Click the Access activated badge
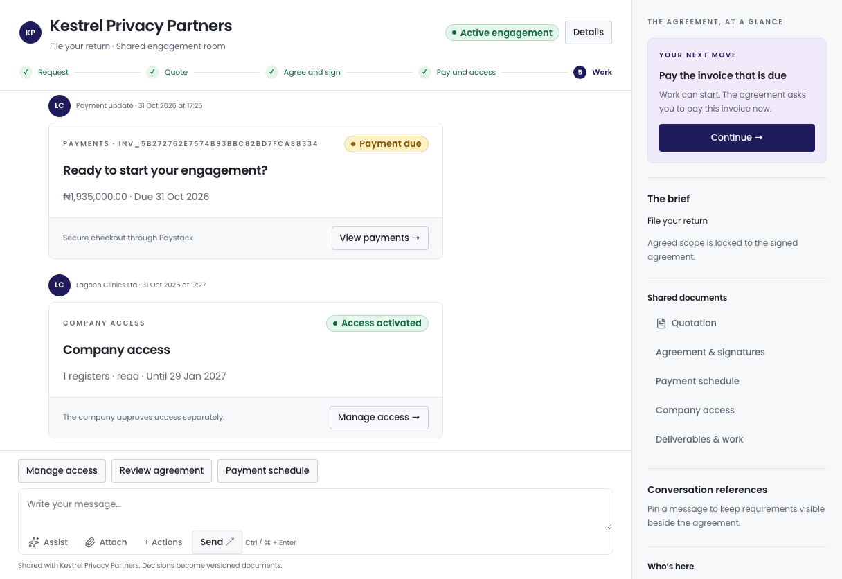 [x=377, y=323]
